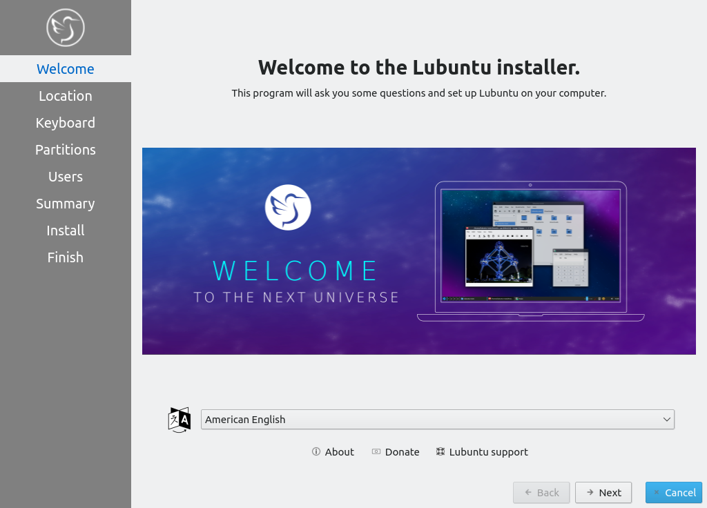The height and width of the screenshot is (508, 707).
Task: Cancel the Lubuntu installation
Action: [x=674, y=492]
